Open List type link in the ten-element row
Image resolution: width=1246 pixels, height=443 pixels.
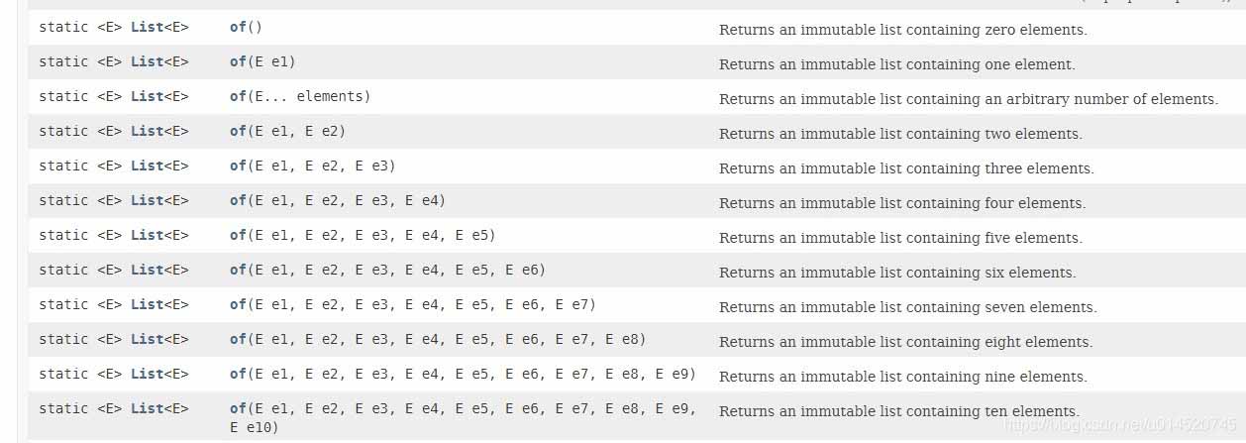point(147,409)
